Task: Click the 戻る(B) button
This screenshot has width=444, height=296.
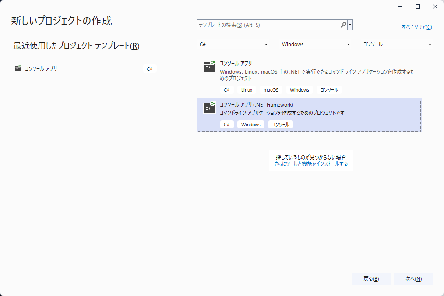Action: 371,278
